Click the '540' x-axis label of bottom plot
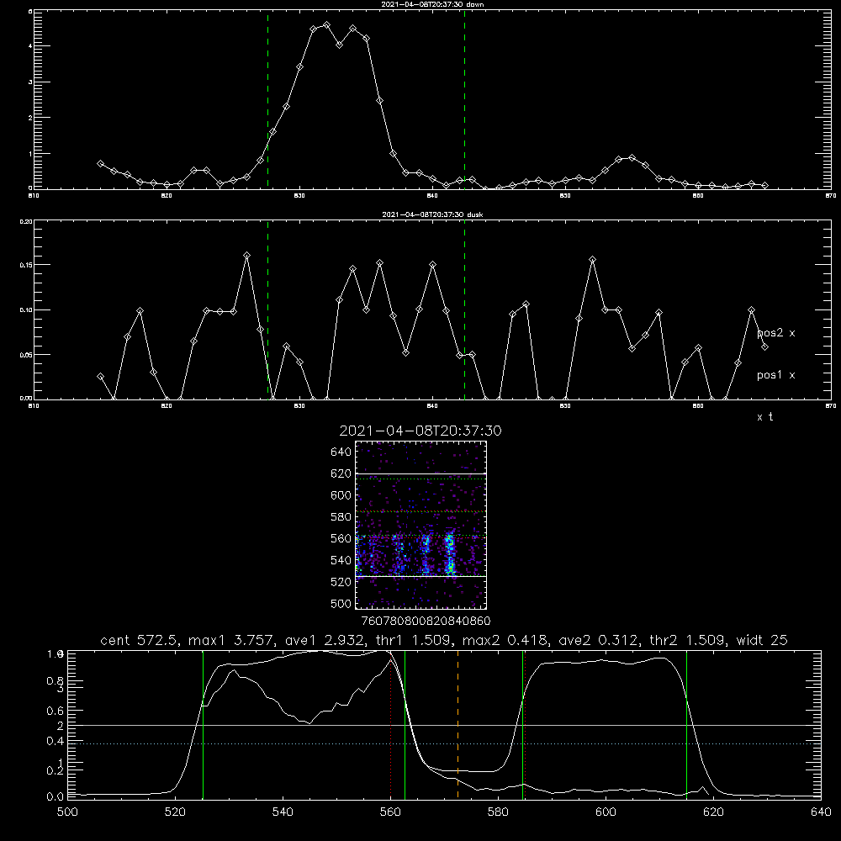The height and width of the screenshot is (841, 841). pos(283,812)
